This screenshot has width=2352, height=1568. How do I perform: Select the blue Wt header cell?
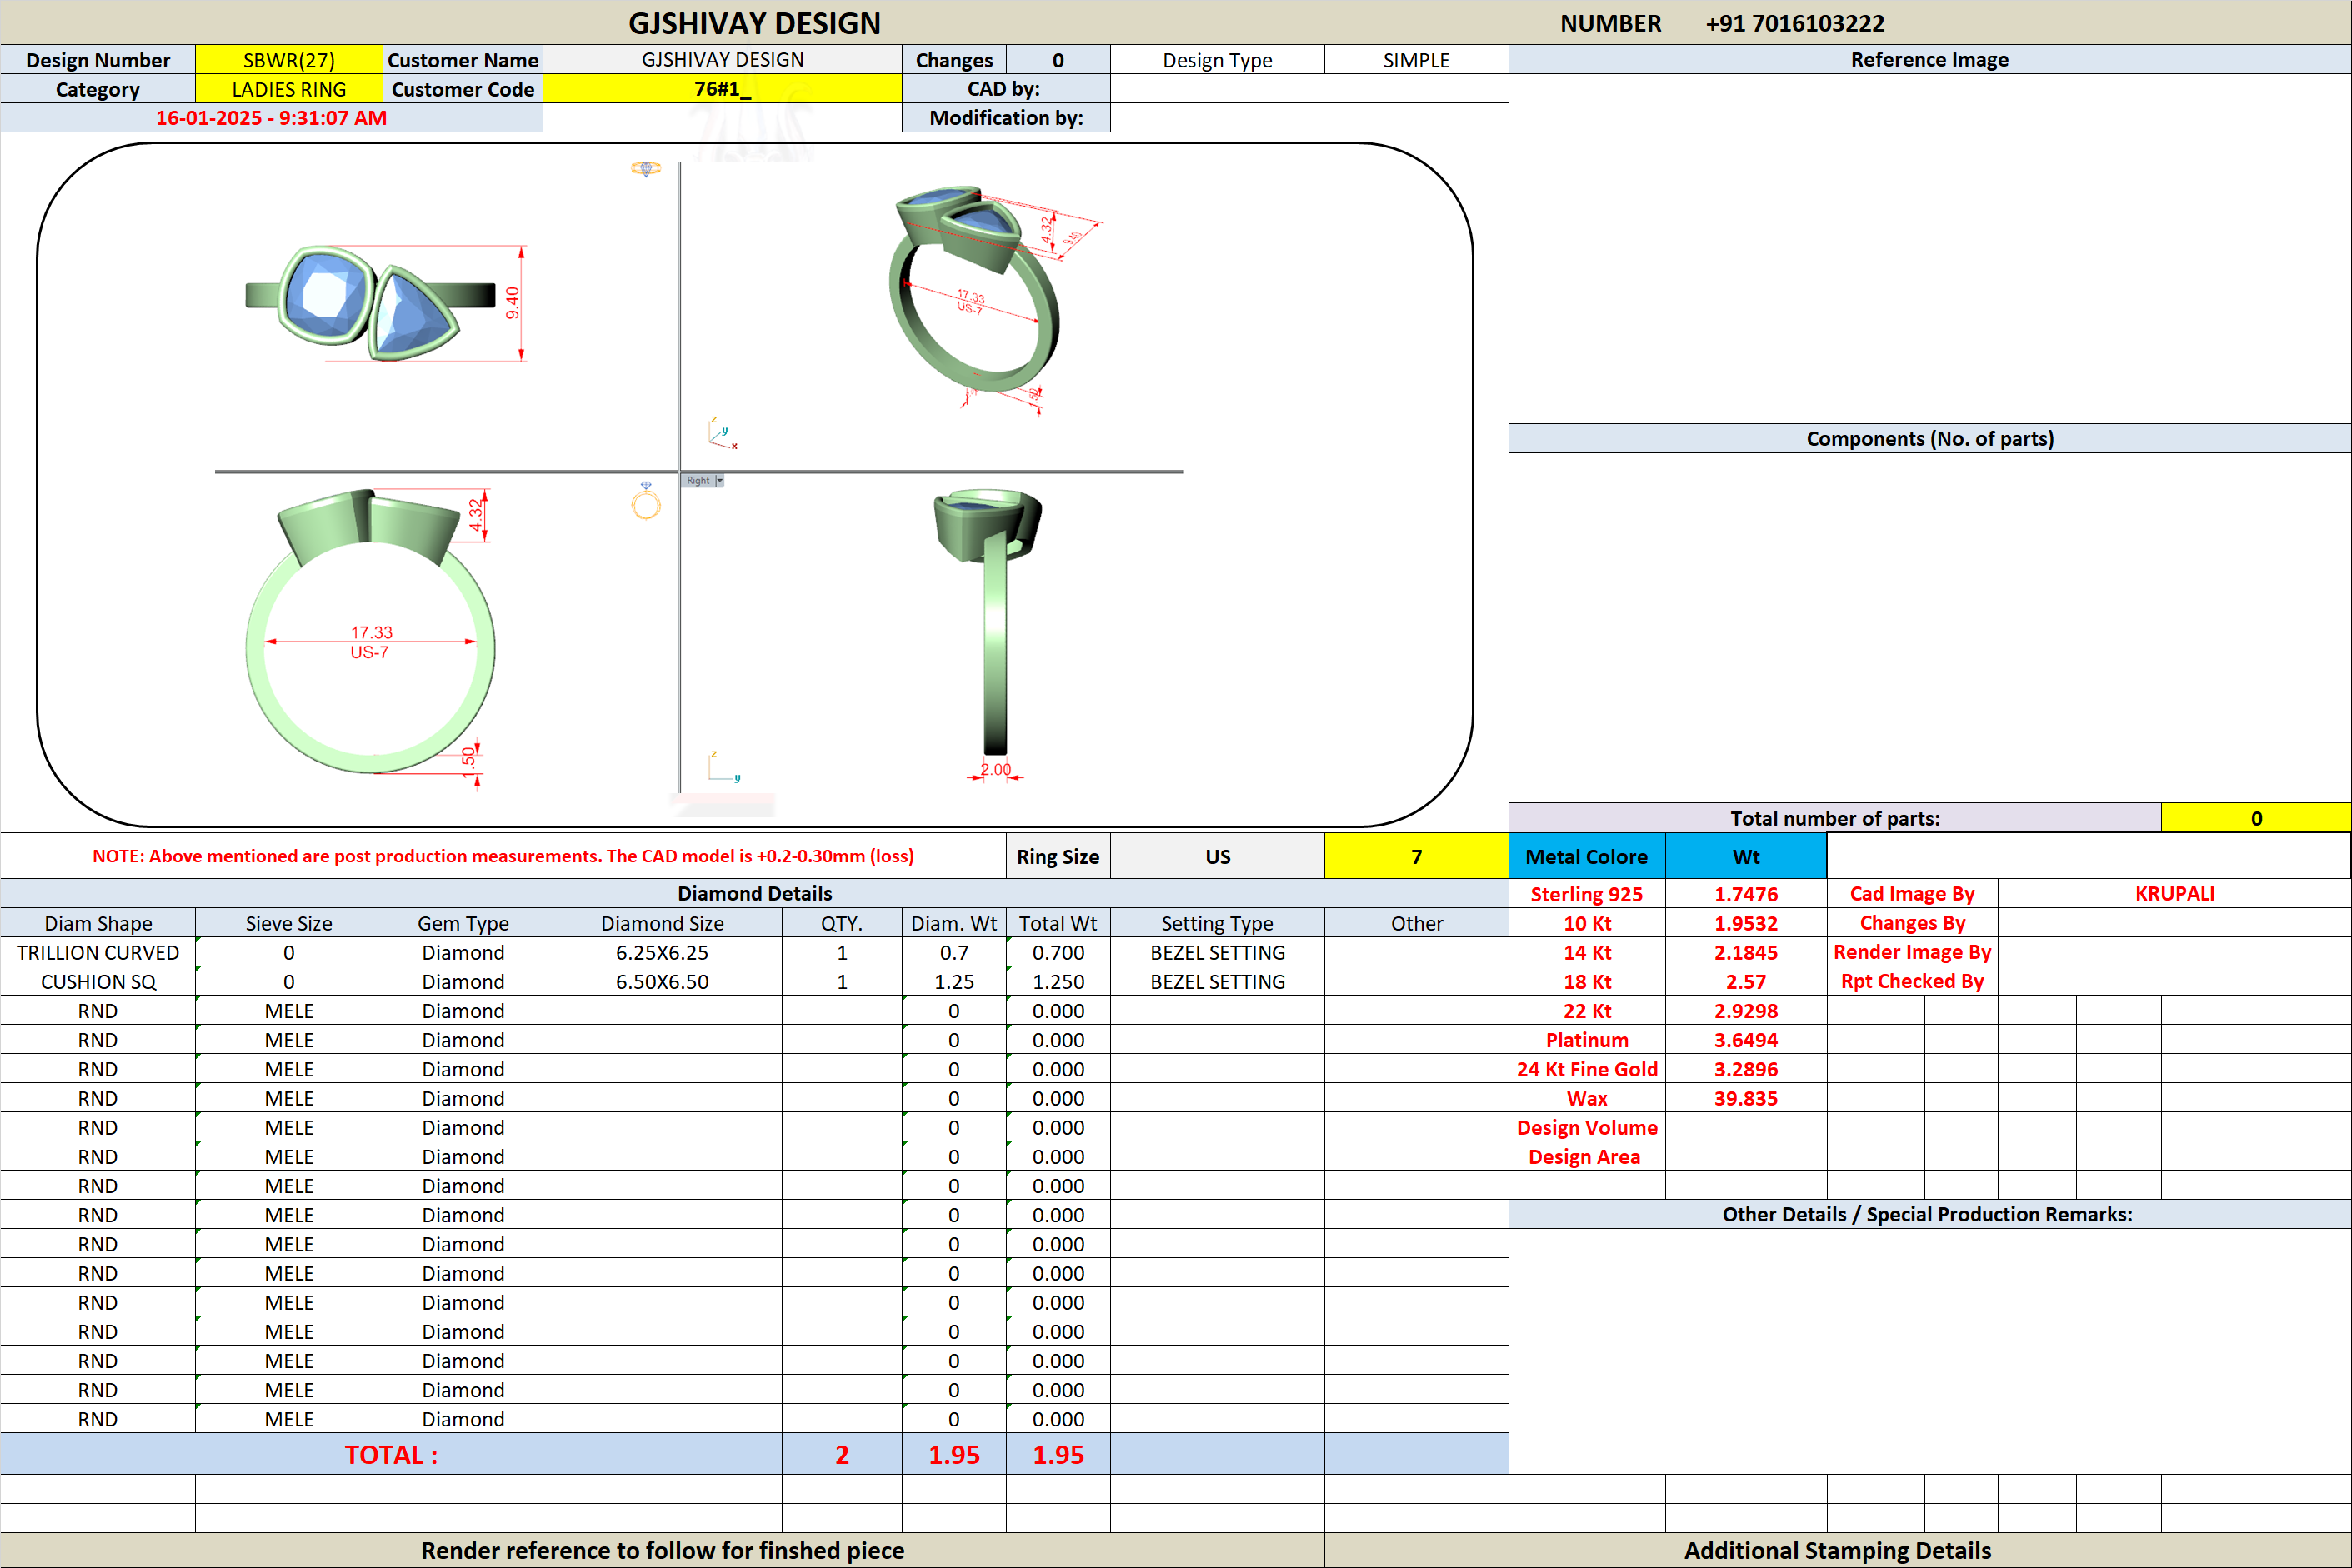[1746, 857]
